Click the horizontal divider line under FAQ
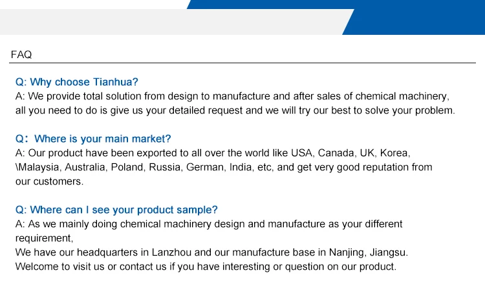 click(x=242, y=63)
